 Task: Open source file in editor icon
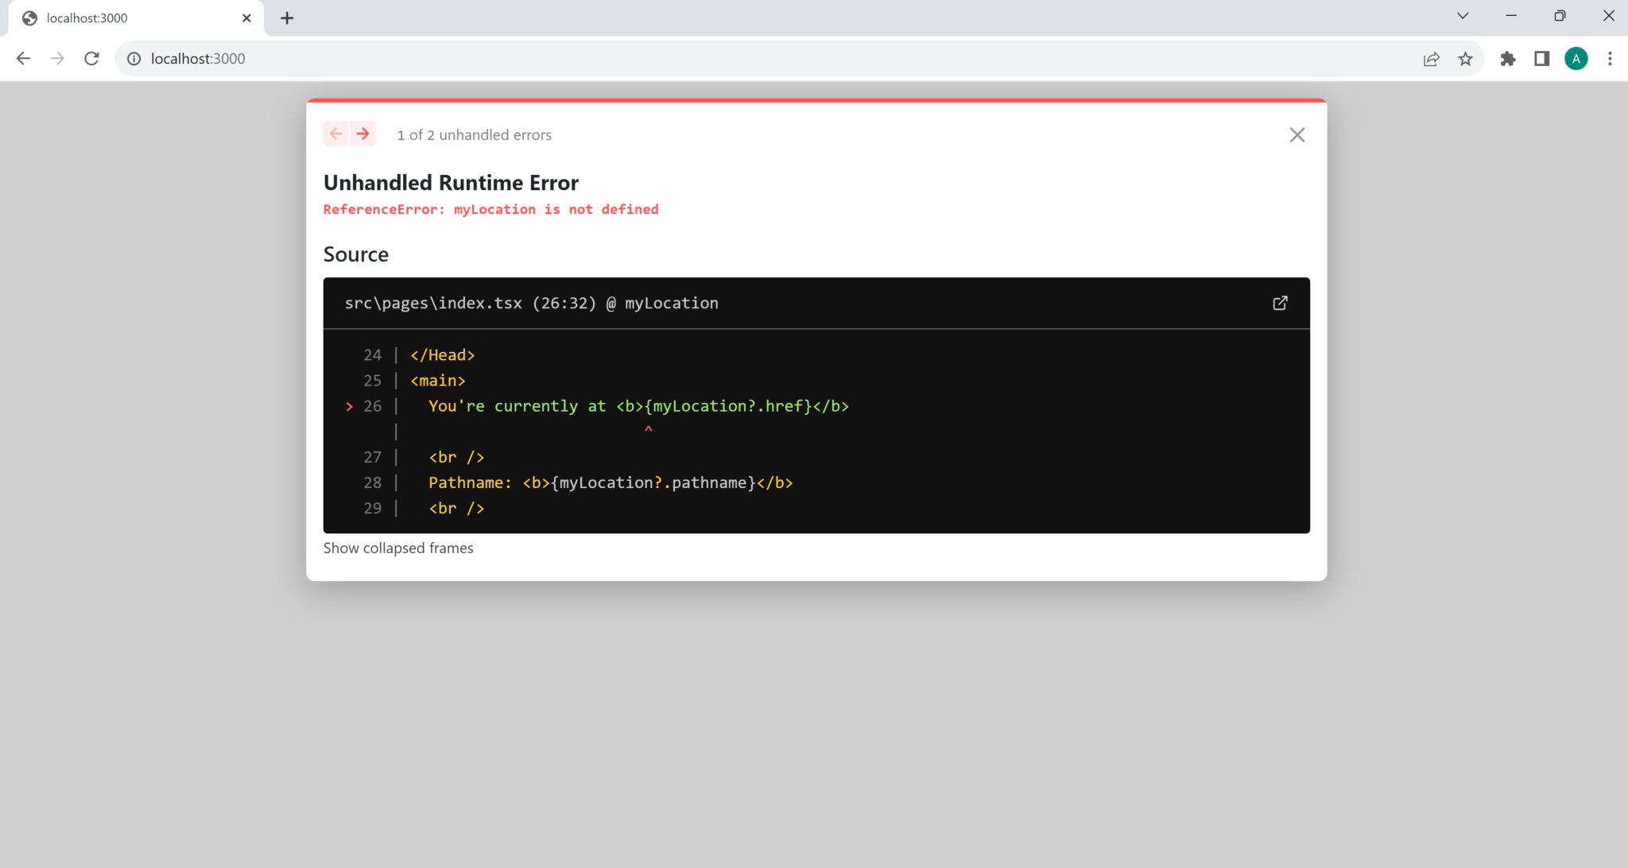(x=1280, y=303)
